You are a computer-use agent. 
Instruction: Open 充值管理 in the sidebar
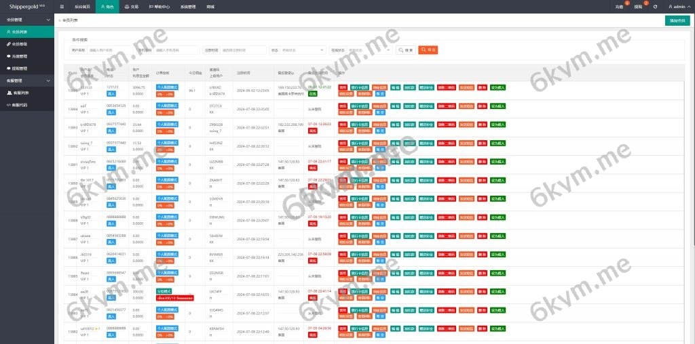coord(20,56)
